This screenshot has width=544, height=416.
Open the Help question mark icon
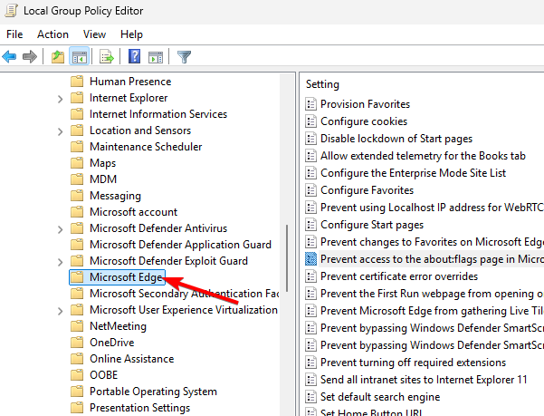(x=134, y=56)
